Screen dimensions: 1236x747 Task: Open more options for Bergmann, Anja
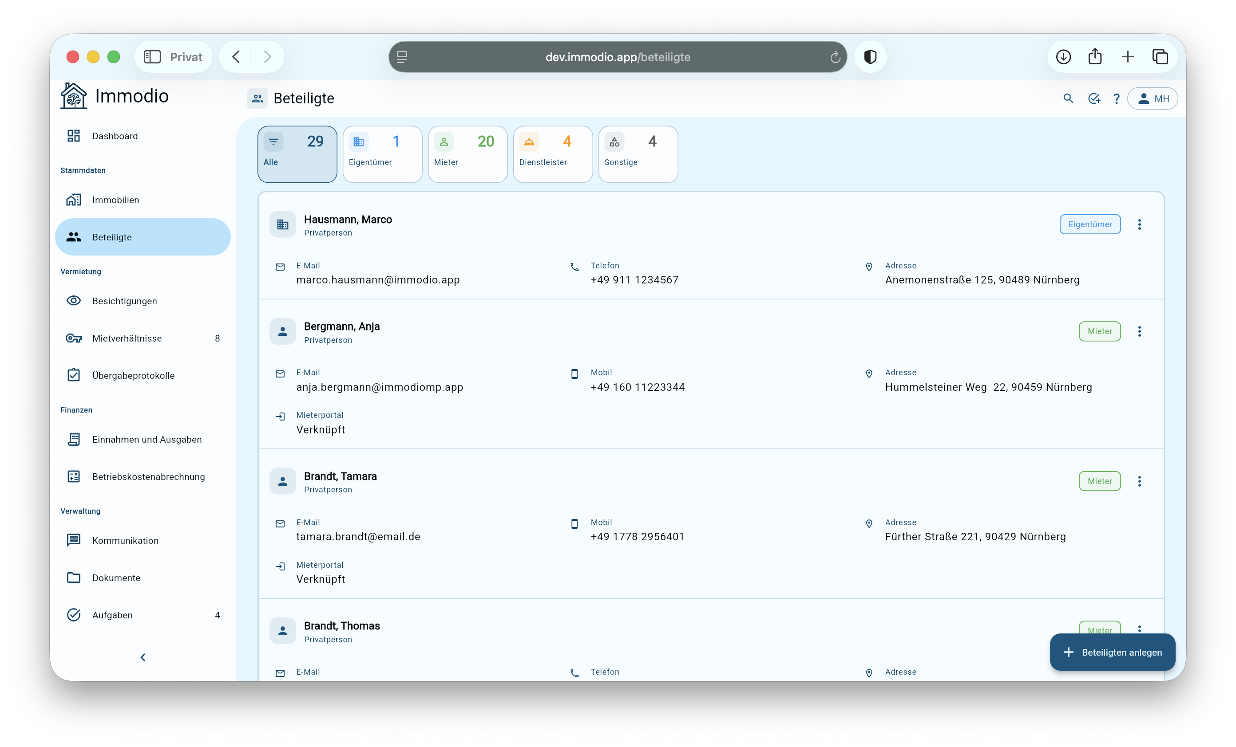(1139, 331)
